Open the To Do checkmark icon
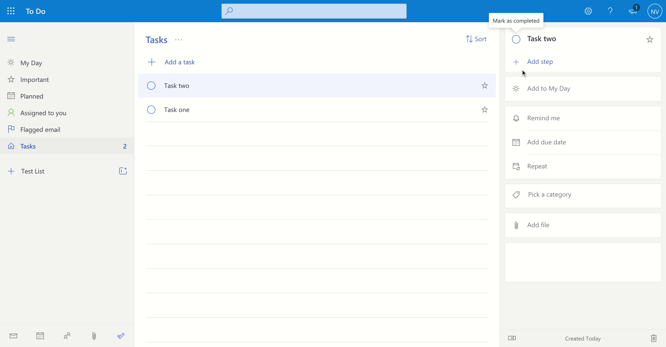This screenshot has height=347, width=666. point(121,336)
